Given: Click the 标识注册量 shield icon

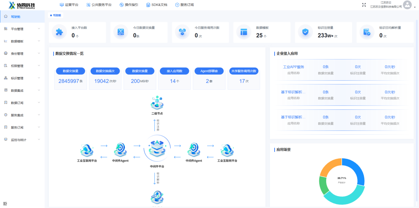Looking at the screenshot, I should coord(305,32).
